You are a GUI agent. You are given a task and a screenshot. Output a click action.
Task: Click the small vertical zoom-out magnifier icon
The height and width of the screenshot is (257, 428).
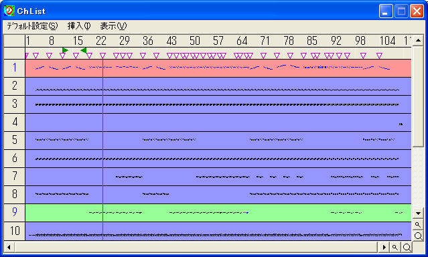pyautogui.click(x=418, y=224)
